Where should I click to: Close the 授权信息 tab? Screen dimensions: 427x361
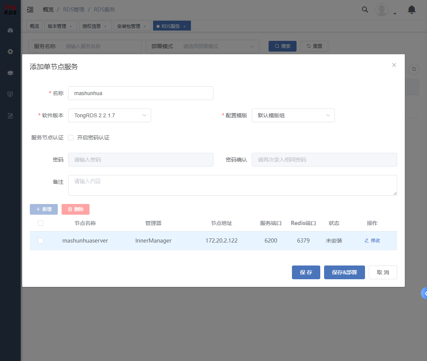coord(105,26)
